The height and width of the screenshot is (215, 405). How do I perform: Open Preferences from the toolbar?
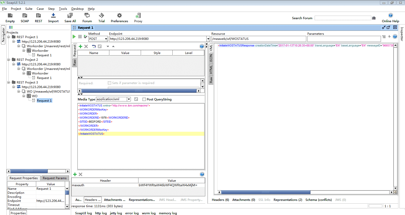pyautogui.click(x=119, y=18)
